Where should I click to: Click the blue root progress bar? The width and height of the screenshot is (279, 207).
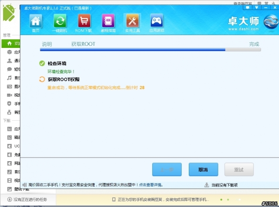[x=150, y=50]
